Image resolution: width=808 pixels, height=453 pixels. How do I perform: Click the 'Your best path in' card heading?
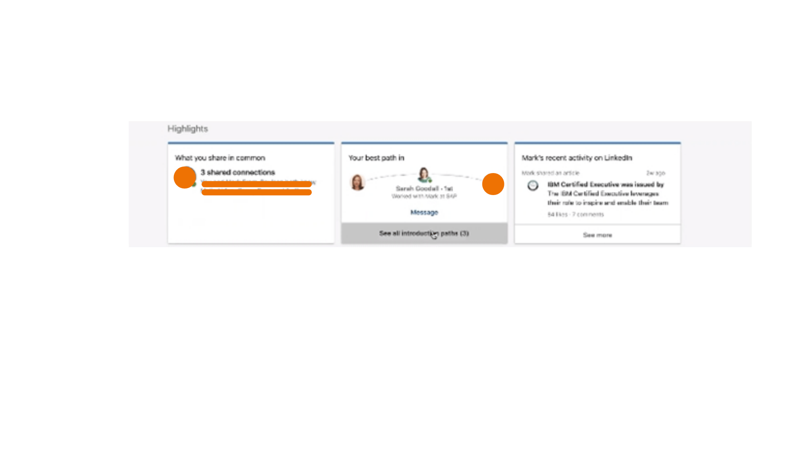click(376, 158)
